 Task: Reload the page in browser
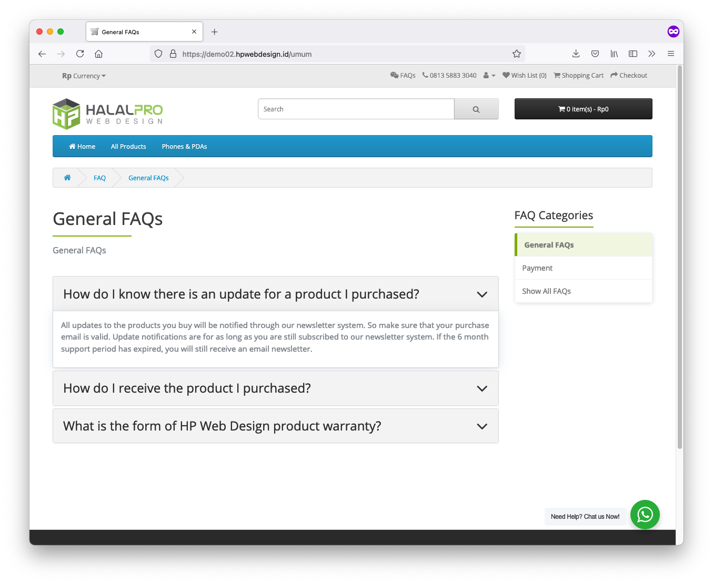pyautogui.click(x=80, y=54)
